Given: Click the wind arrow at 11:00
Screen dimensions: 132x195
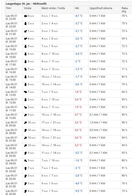Looking at the screenshot, I should [25, 107].
